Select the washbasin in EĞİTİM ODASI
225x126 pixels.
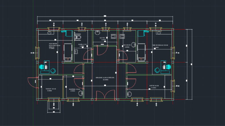(x=129, y=94)
